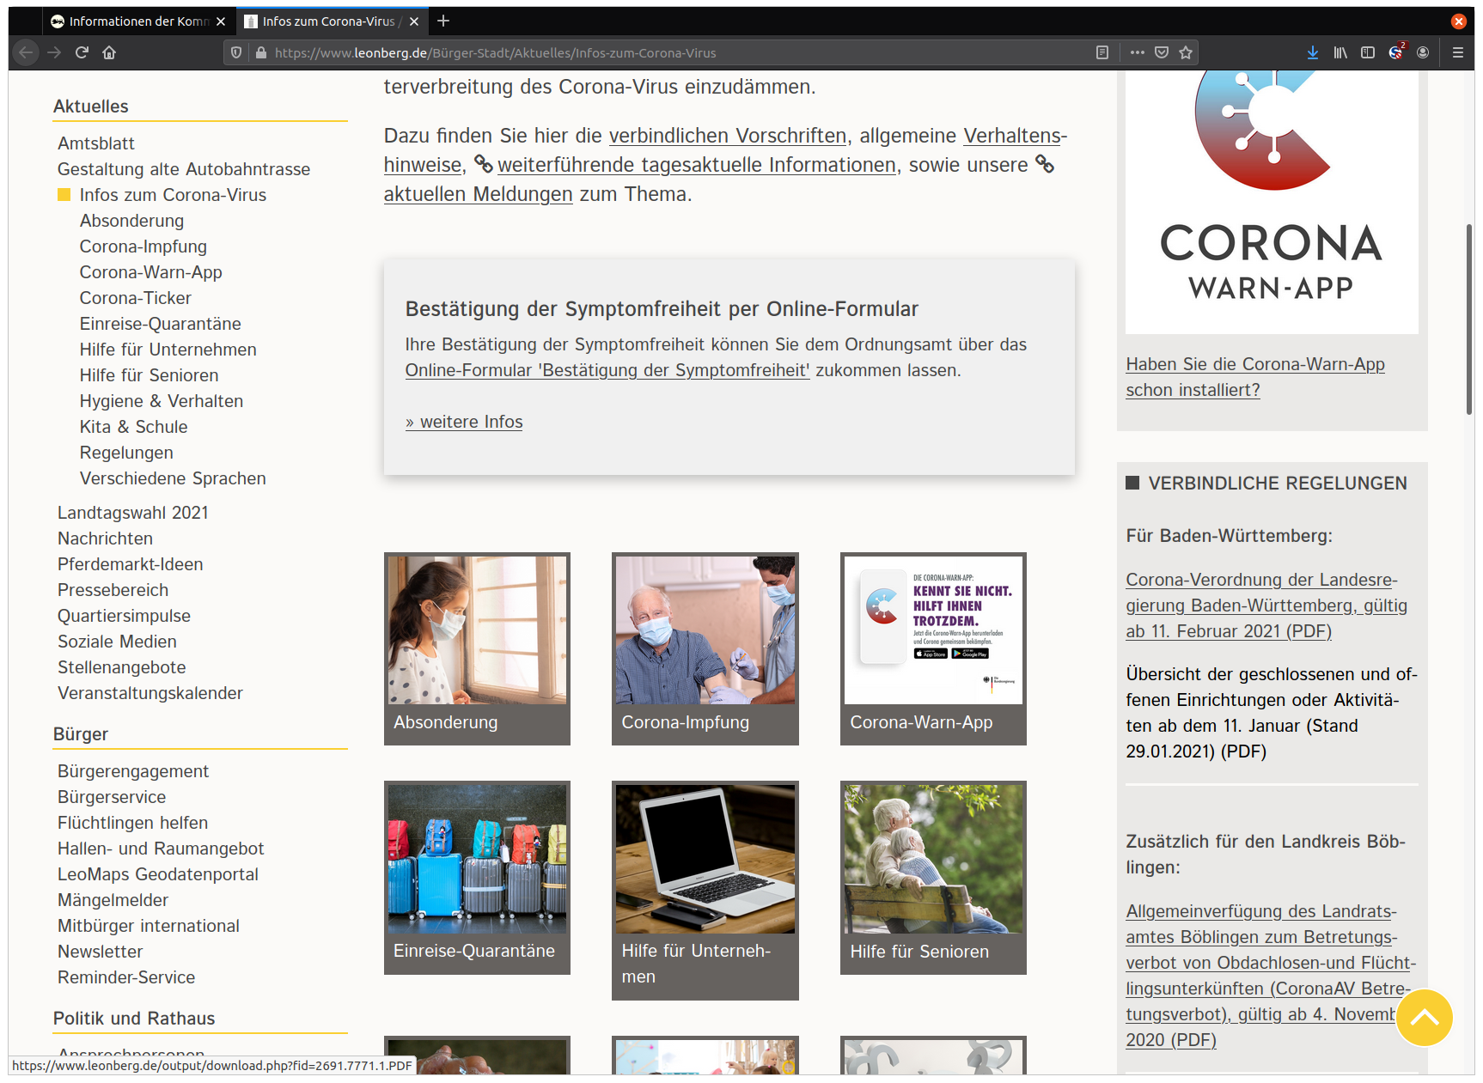Open Firefox account icon

[1423, 52]
